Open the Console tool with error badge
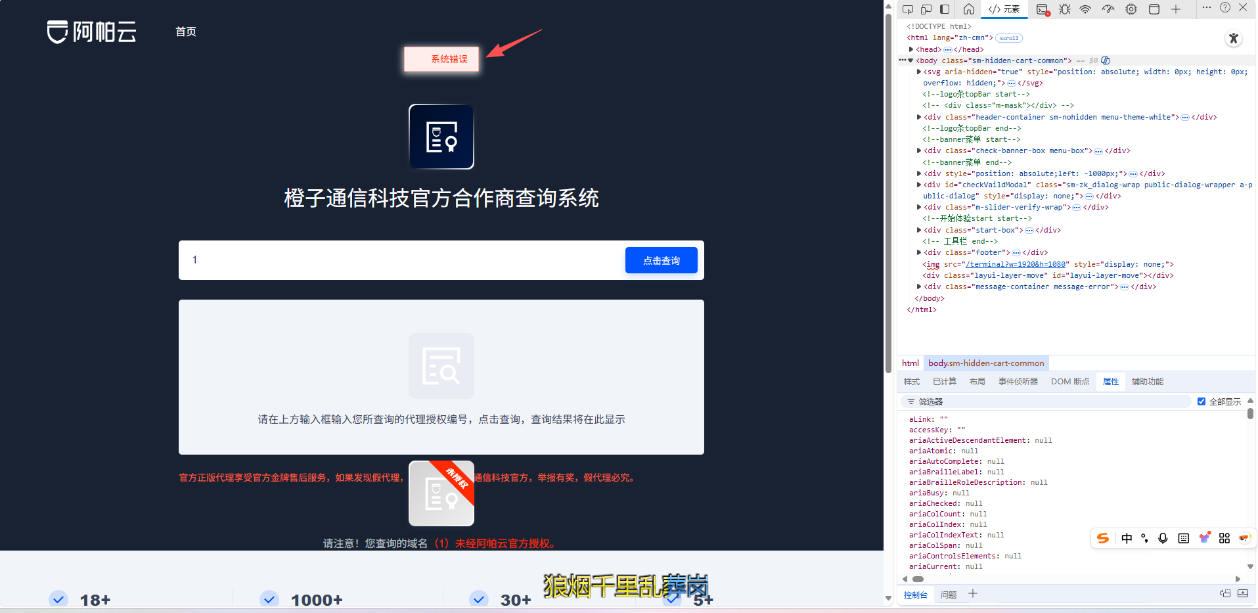Image resolution: width=1258 pixels, height=613 pixels. (x=1043, y=9)
